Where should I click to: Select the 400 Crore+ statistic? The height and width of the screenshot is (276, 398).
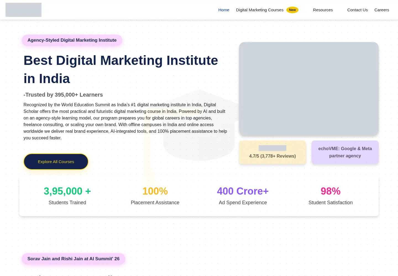click(x=243, y=191)
